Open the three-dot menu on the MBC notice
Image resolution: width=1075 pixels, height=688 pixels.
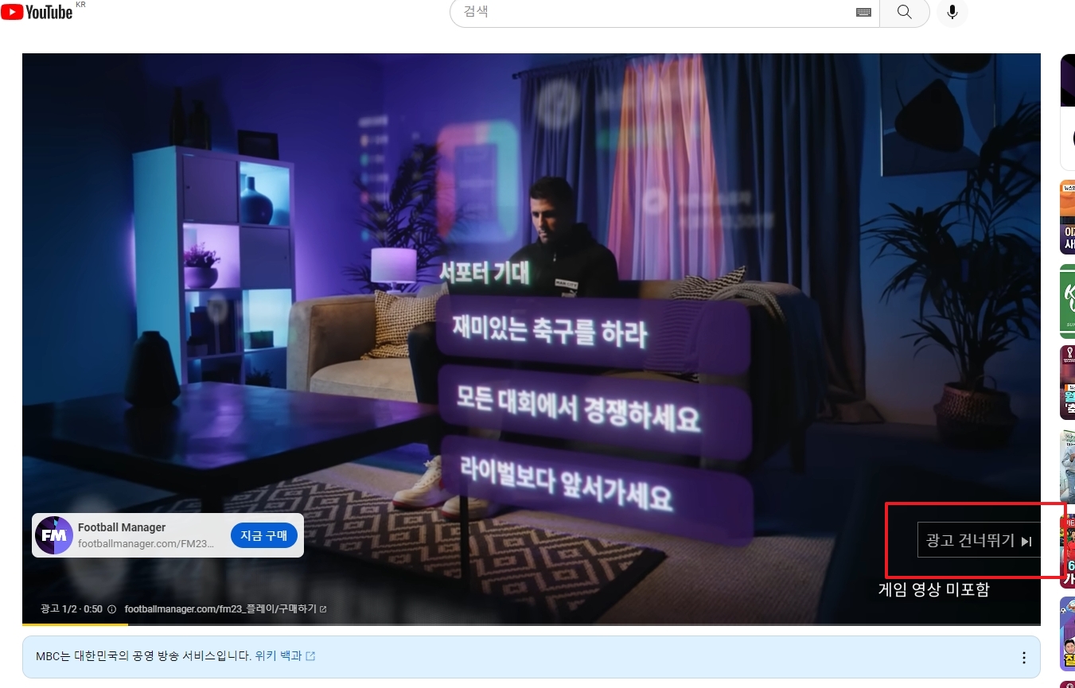coord(1023,657)
